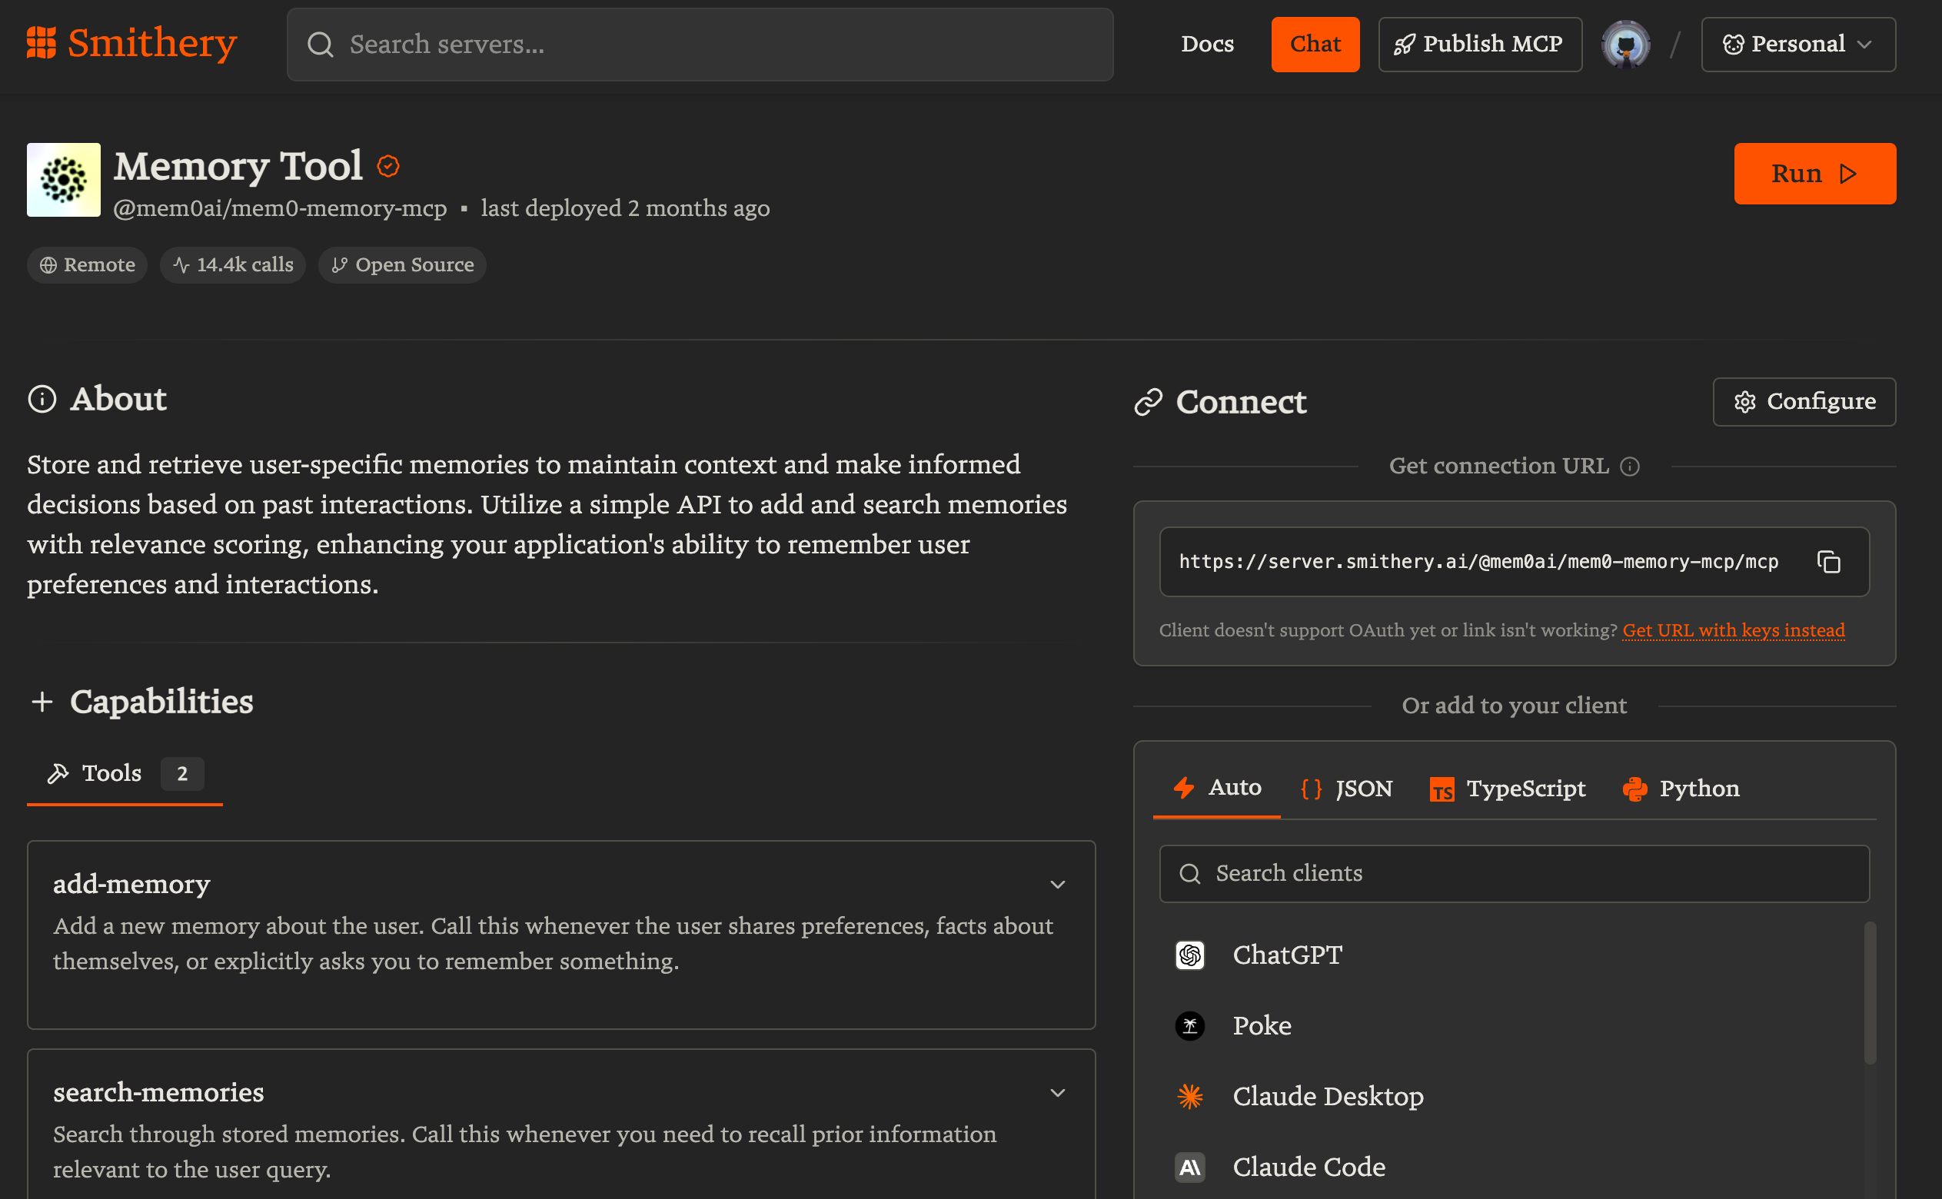Image resolution: width=1942 pixels, height=1199 pixels.
Task: Click the Smithery logo icon
Action: coord(42,43)
